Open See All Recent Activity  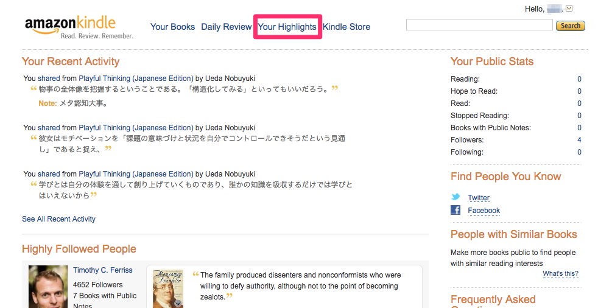point(58,219)
